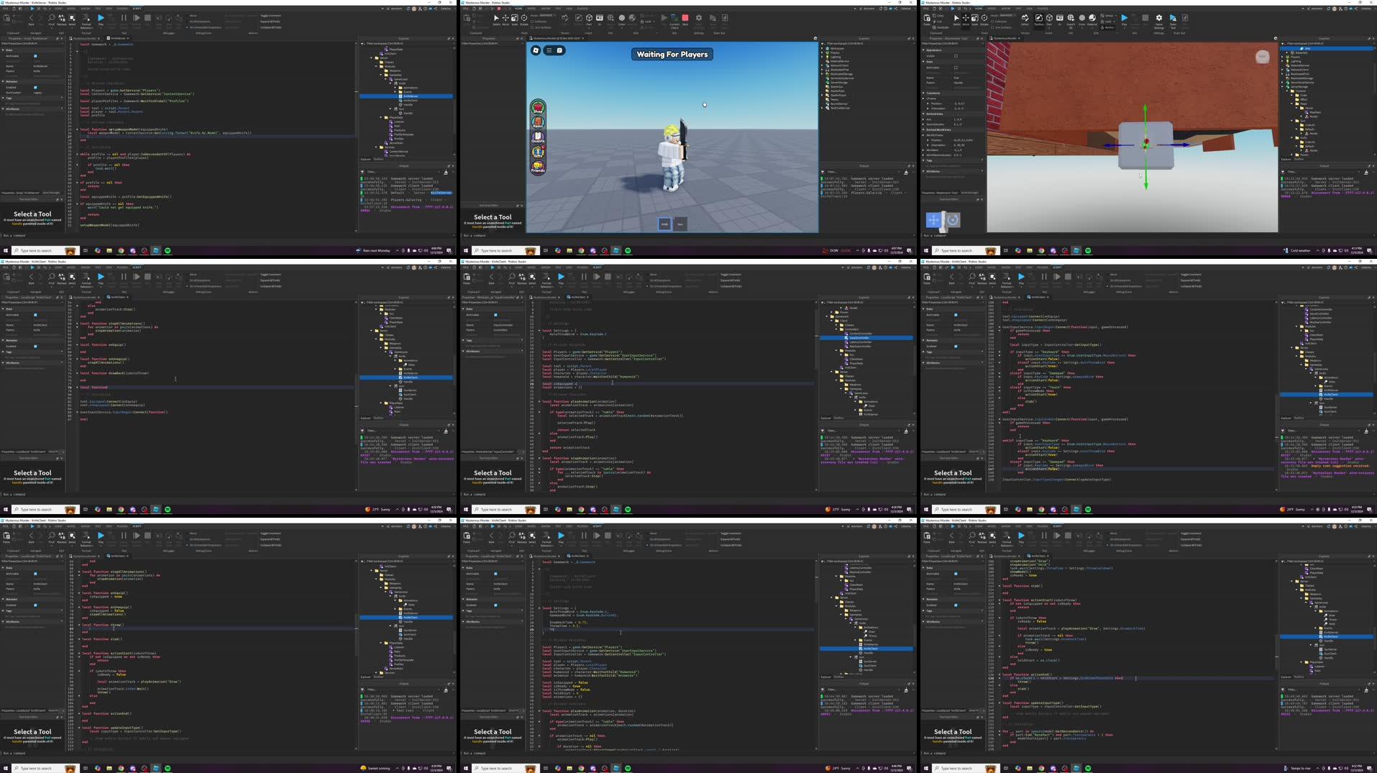1377x773 pixels.
Task: Select ReplicatedStorage in playtest Explorer
Action: [x=841, y=74]
